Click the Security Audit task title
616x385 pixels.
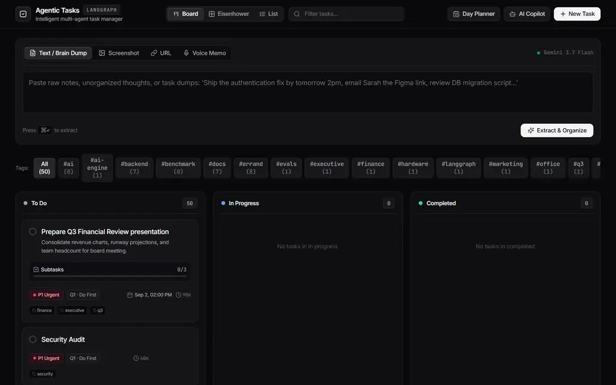(63, 339)
